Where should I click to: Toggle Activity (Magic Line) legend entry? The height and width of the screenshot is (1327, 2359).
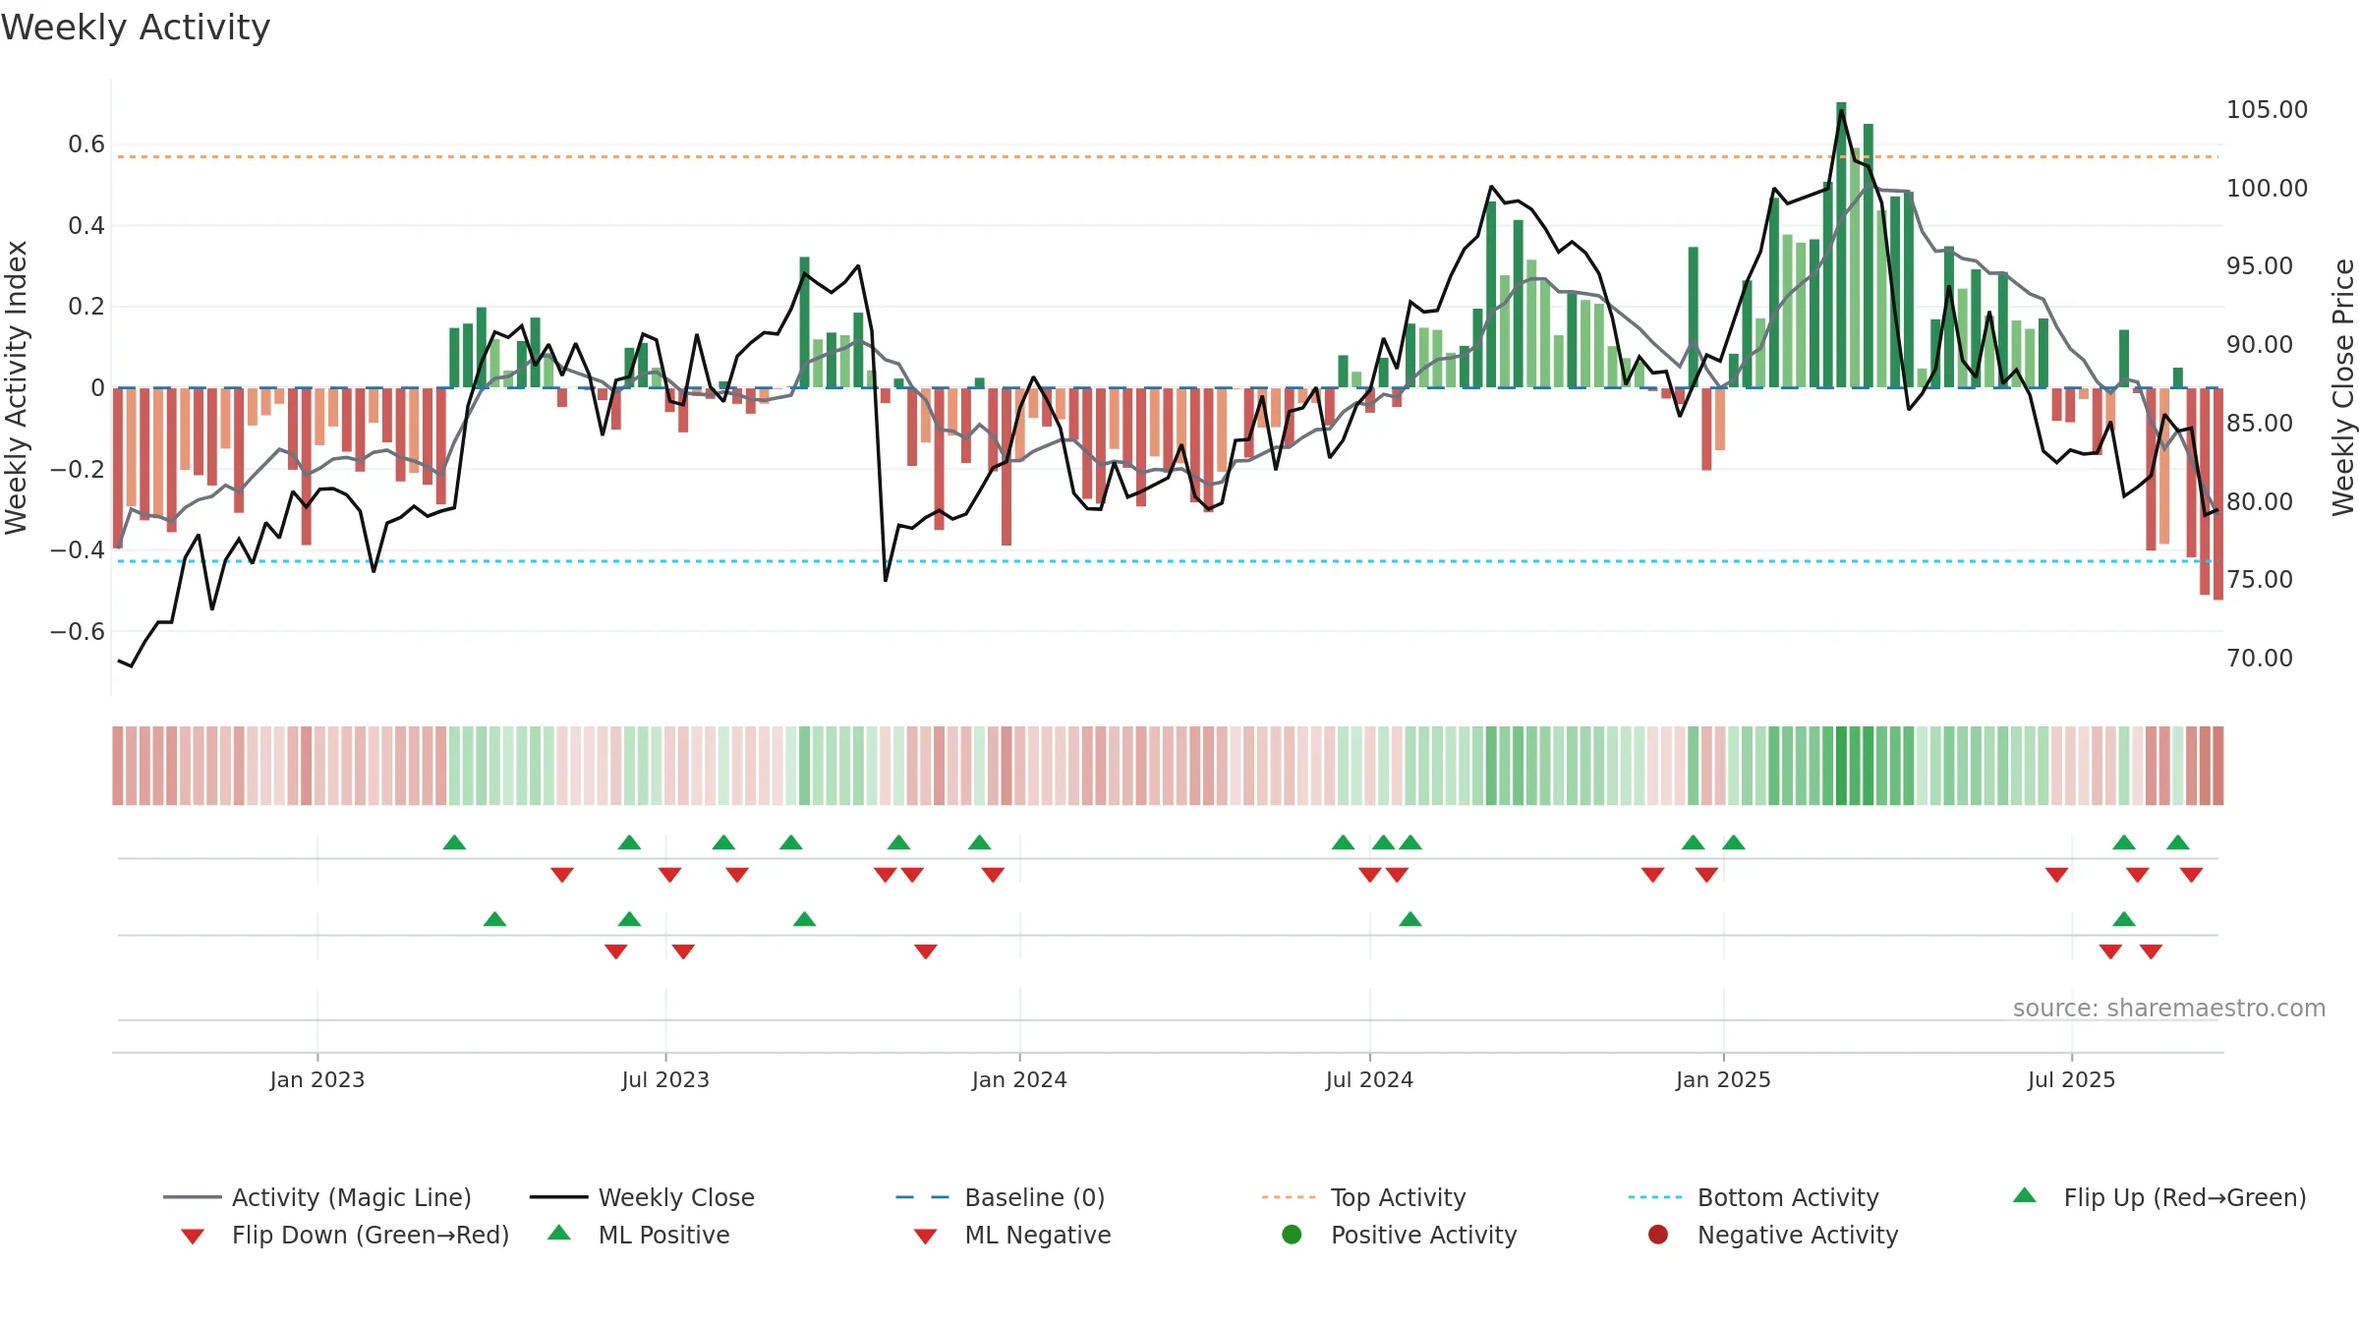pyautogui.click(x=317, y=1197)
